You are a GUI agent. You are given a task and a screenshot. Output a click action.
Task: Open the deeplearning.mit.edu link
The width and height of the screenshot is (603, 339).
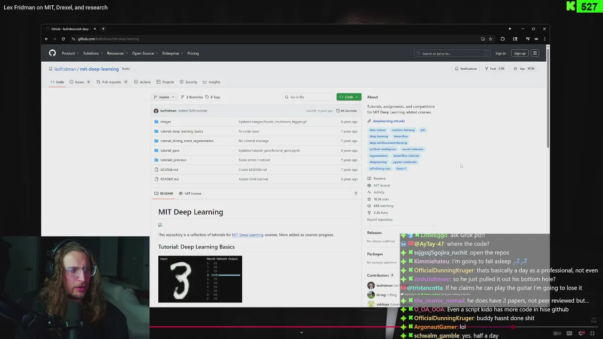[389, 121]
